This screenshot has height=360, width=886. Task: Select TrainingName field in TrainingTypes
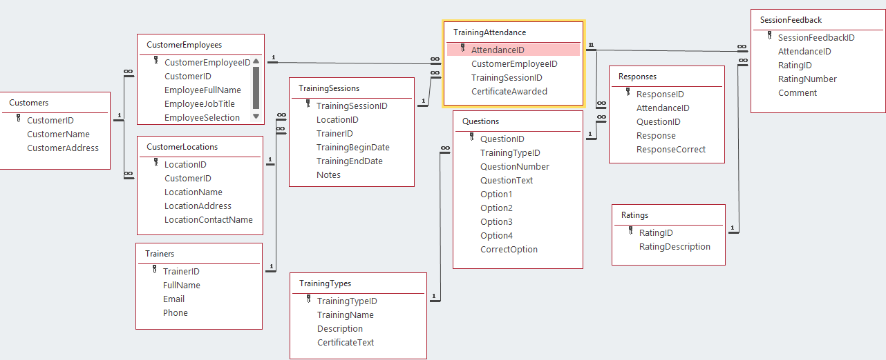pyautogui.click(x=346, y=314)
